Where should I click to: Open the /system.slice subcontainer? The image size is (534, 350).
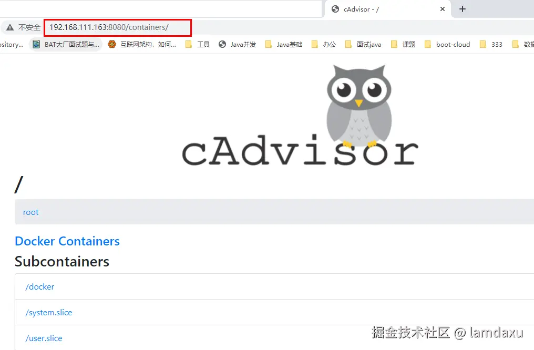[x=49, y=313]
